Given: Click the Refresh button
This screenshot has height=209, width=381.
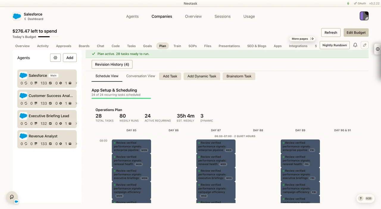Looking at the screenshot, I should click(x=331, y=33).
